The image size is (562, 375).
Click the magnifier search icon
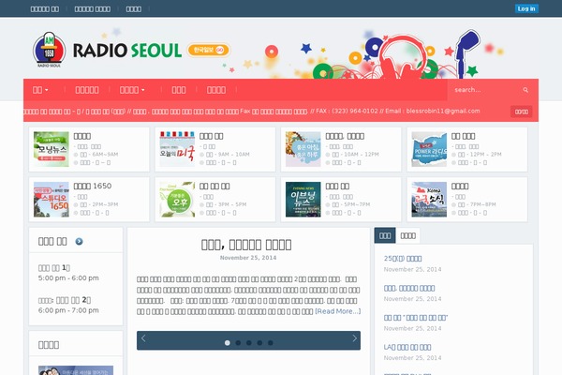525,90
